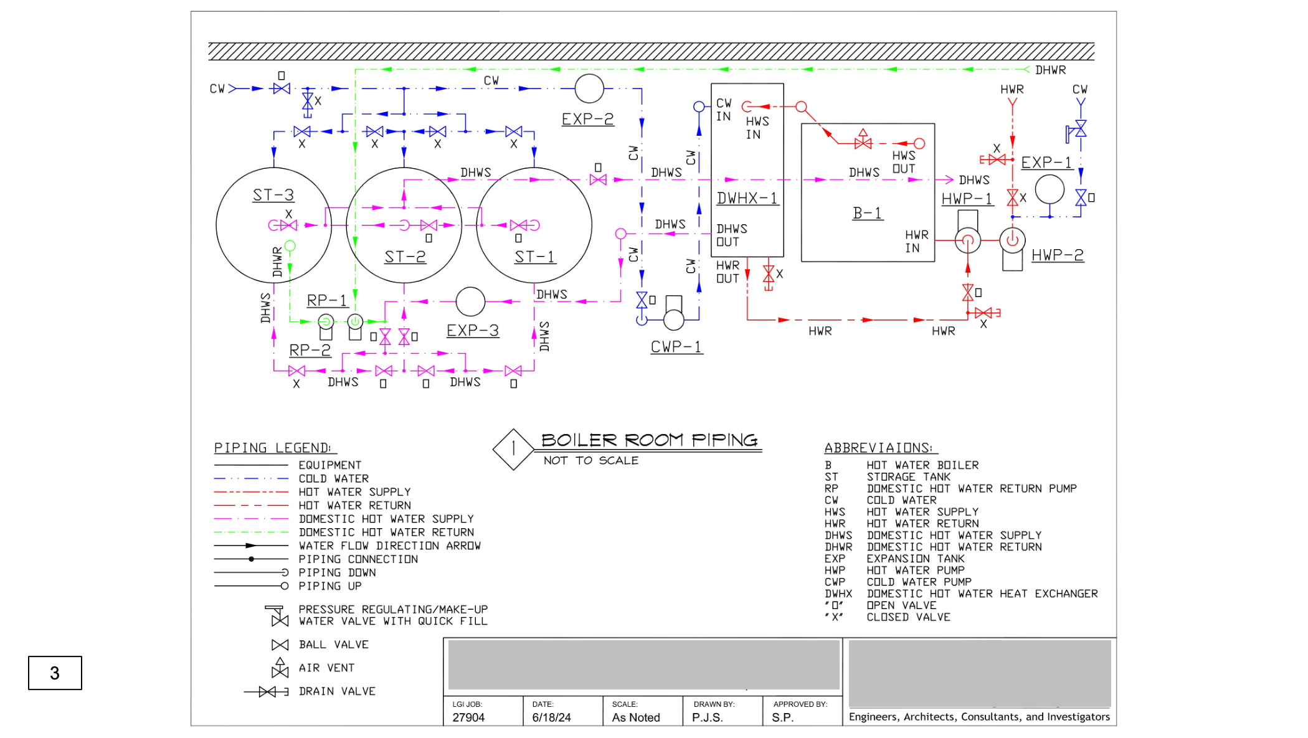Screen dimensions: 1308x738
Task: Click the ball valve legend symbol
Action: pyautogui.click(x=280, y=645)
